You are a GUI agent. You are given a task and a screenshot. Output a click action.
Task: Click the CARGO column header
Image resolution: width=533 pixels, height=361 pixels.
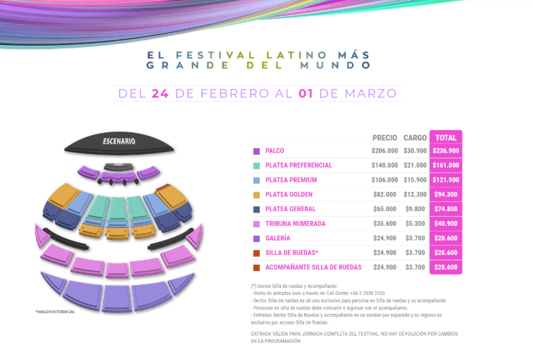415,137
